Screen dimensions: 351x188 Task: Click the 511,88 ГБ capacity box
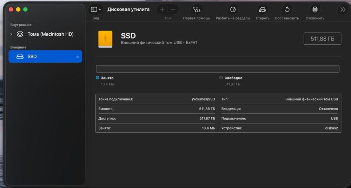click(322, 39)
